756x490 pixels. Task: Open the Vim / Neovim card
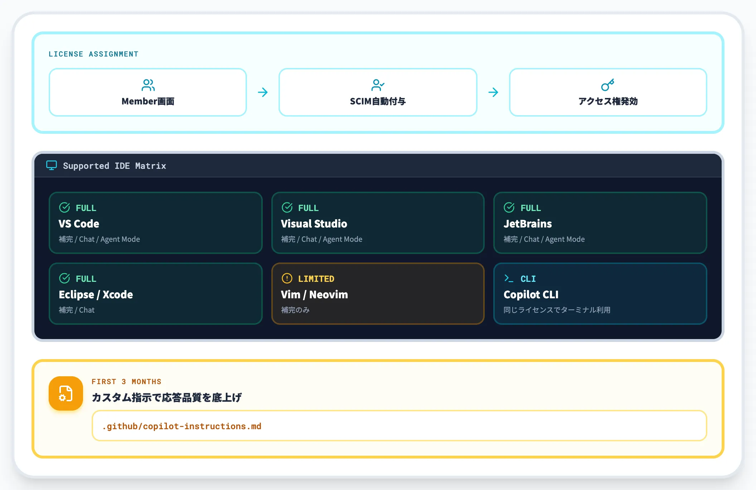click(378, 294)
